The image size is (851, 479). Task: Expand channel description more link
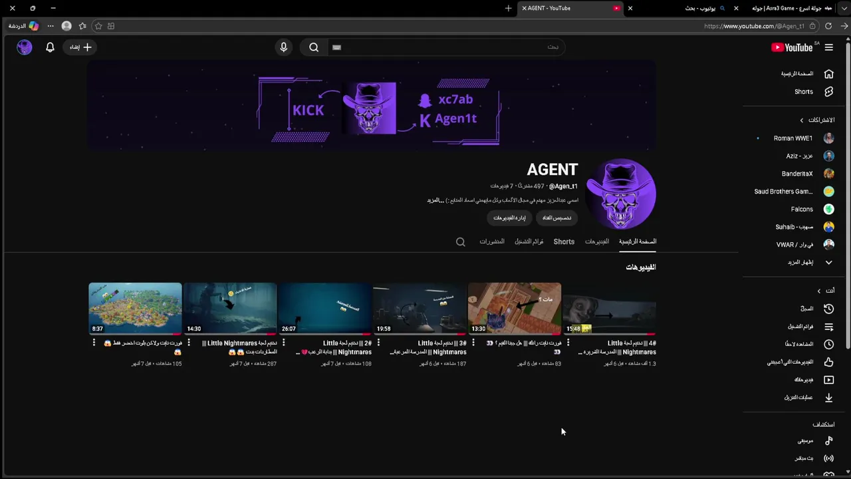(x=435, y=200)
